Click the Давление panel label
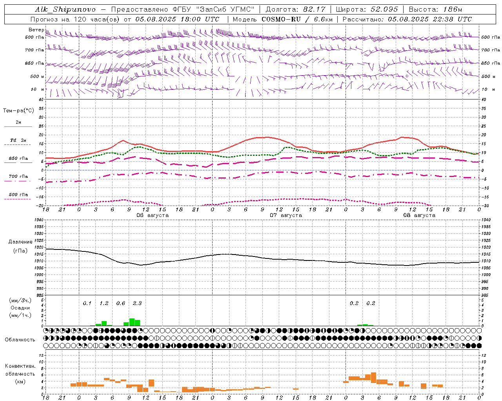Screen dimensions: 502x401 point(20,242)
